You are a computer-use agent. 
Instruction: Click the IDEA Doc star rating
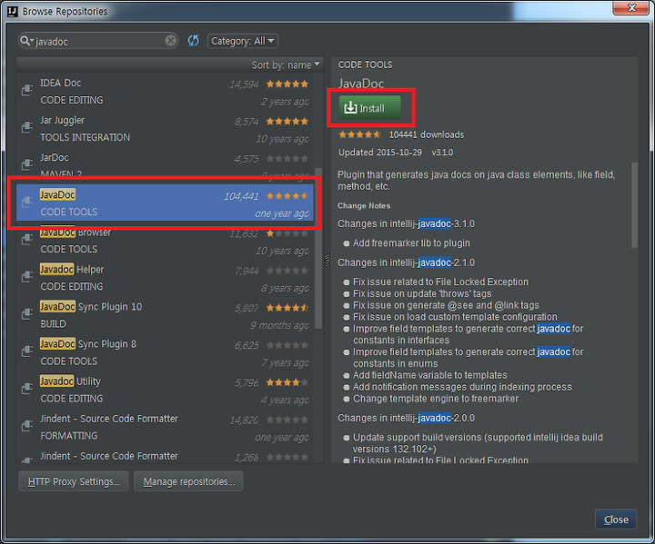click(287, 84)
